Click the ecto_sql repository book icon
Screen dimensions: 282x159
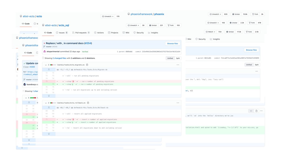43,25
